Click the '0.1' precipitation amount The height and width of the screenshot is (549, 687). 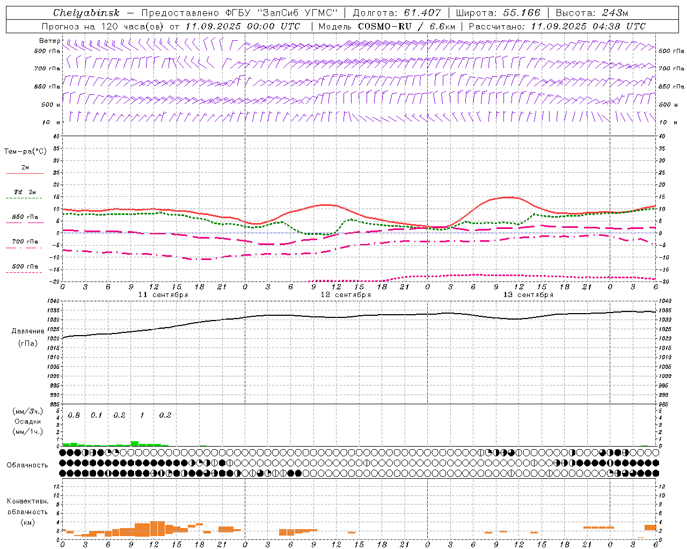click(x=97, y=416)
